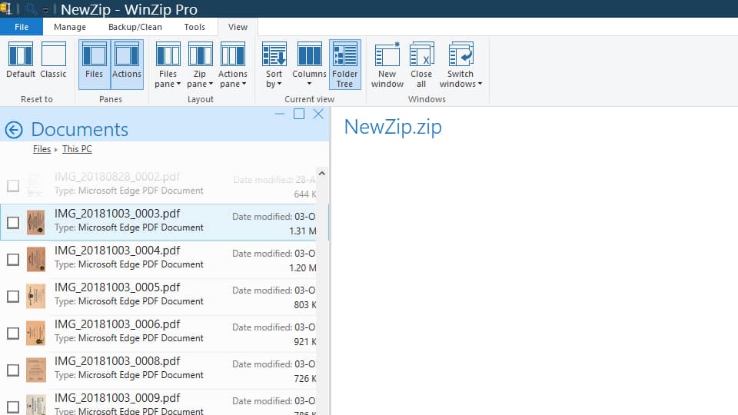The width and height of the screenshot is (738, 415).
Task: Select file name IMG_20180828_0002.pdf
Action: pyautogui.click(x=117, y=177)
